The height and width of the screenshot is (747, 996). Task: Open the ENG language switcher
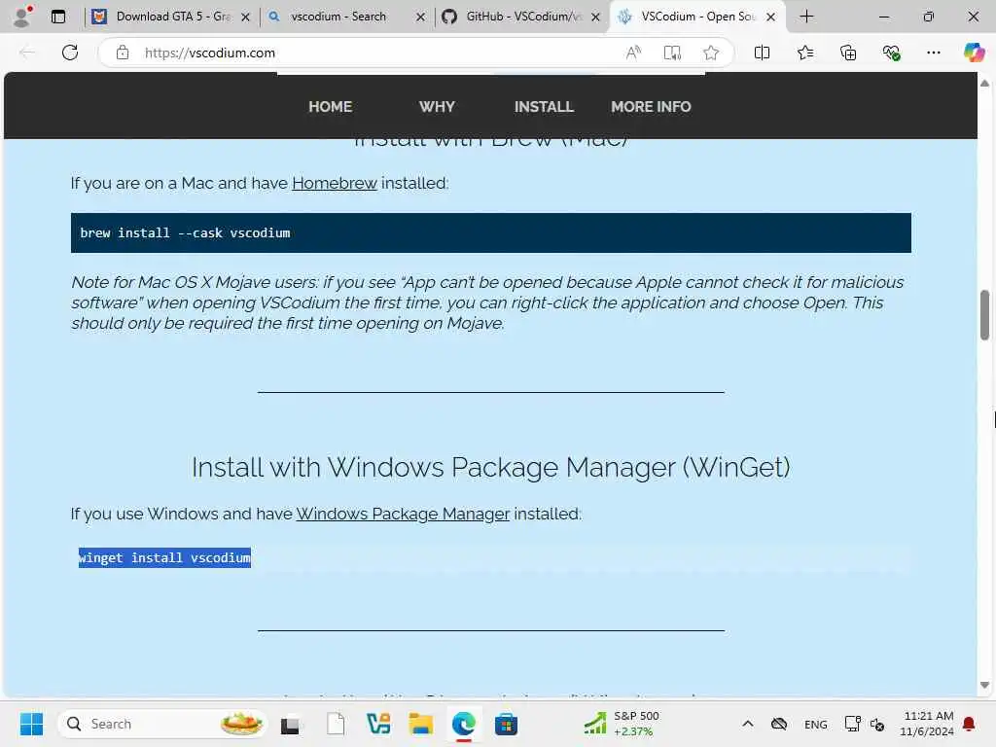(816, 724)
